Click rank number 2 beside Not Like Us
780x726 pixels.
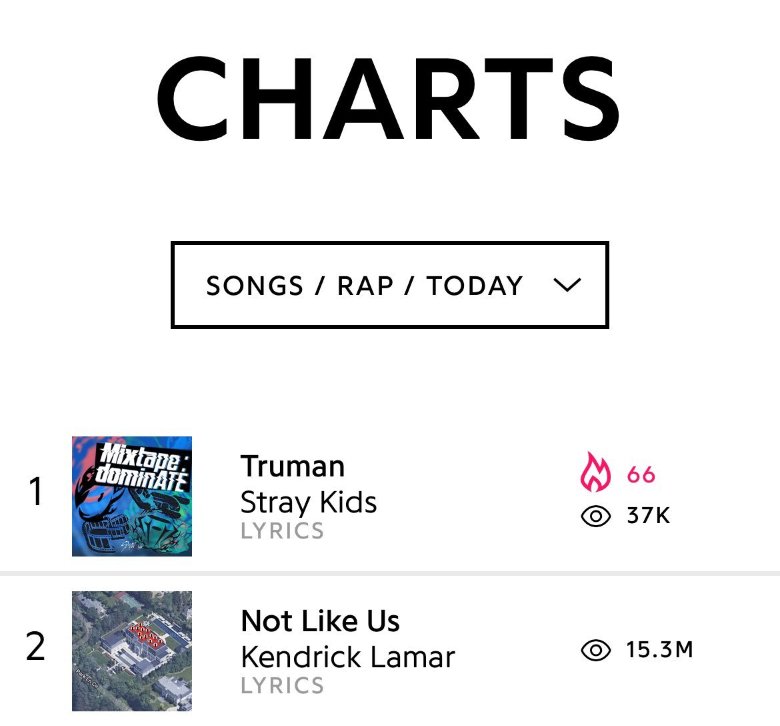35,647
